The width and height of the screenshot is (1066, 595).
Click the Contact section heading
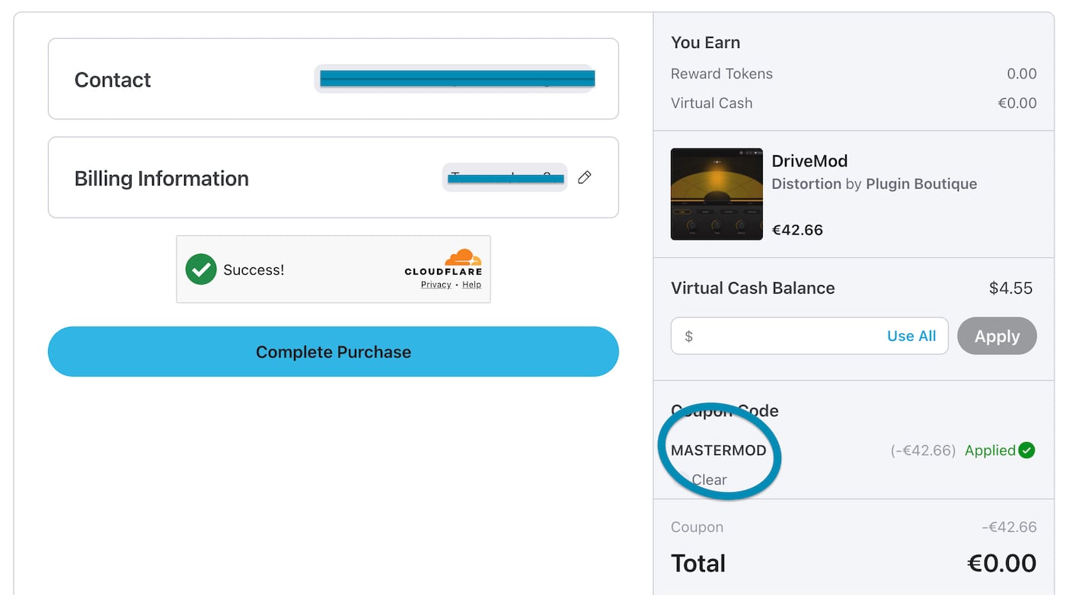pyautogui.click(x=113, y=80)
